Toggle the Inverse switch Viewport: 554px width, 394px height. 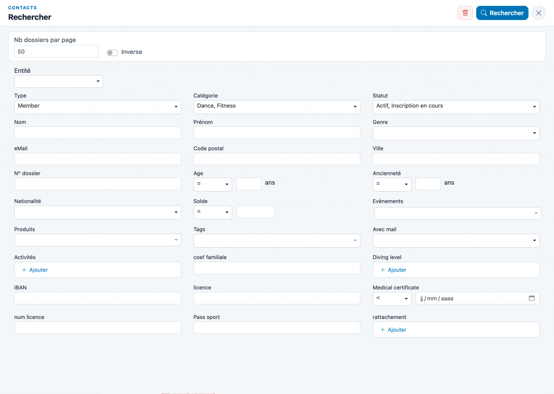coord(113,52)
